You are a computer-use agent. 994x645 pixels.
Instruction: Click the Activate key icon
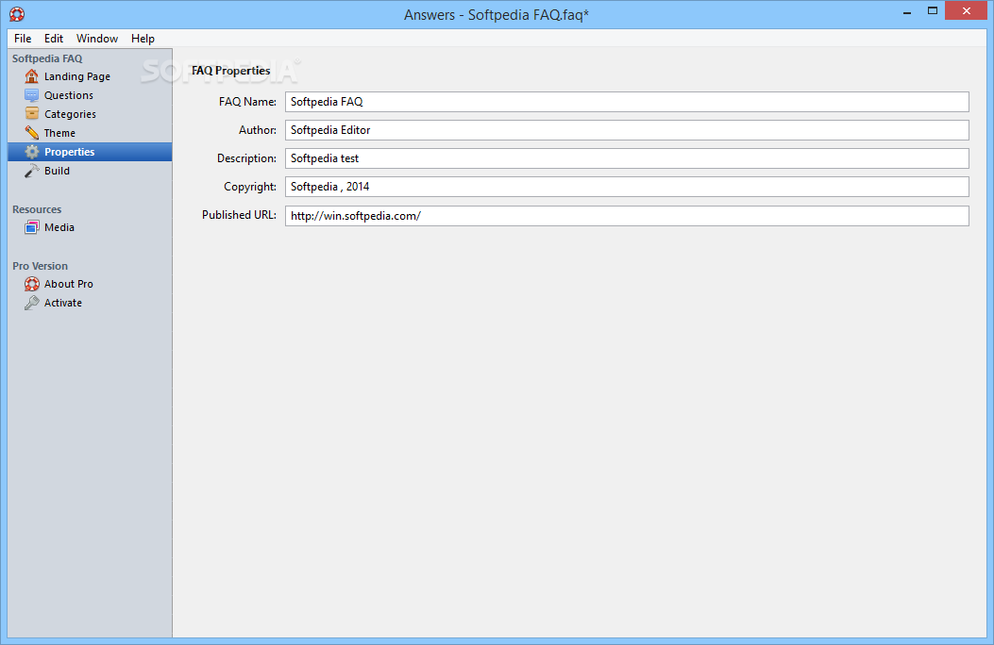pyautogui.click(x=32, y=303)
